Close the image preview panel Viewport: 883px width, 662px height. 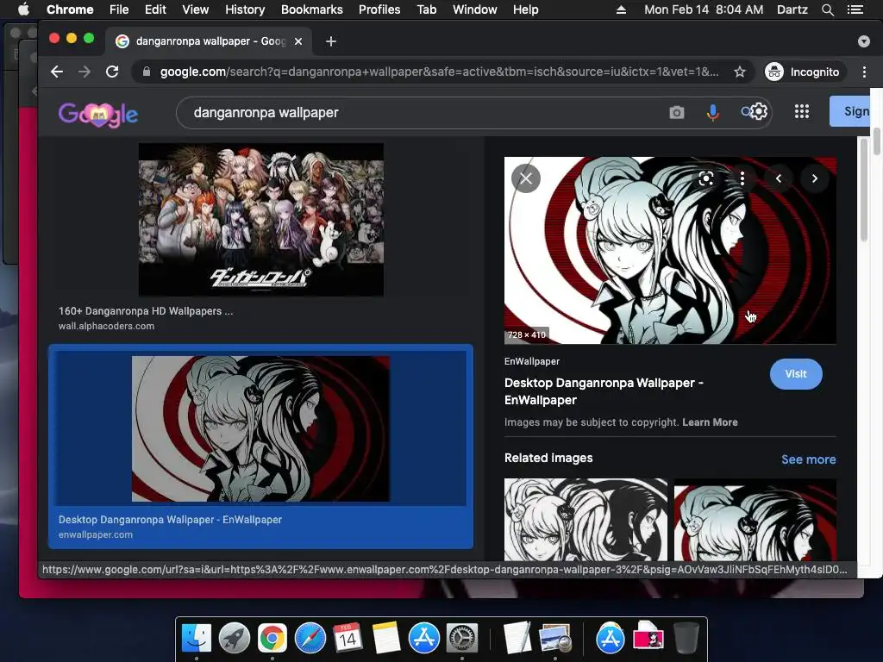[x=526, y=178]
